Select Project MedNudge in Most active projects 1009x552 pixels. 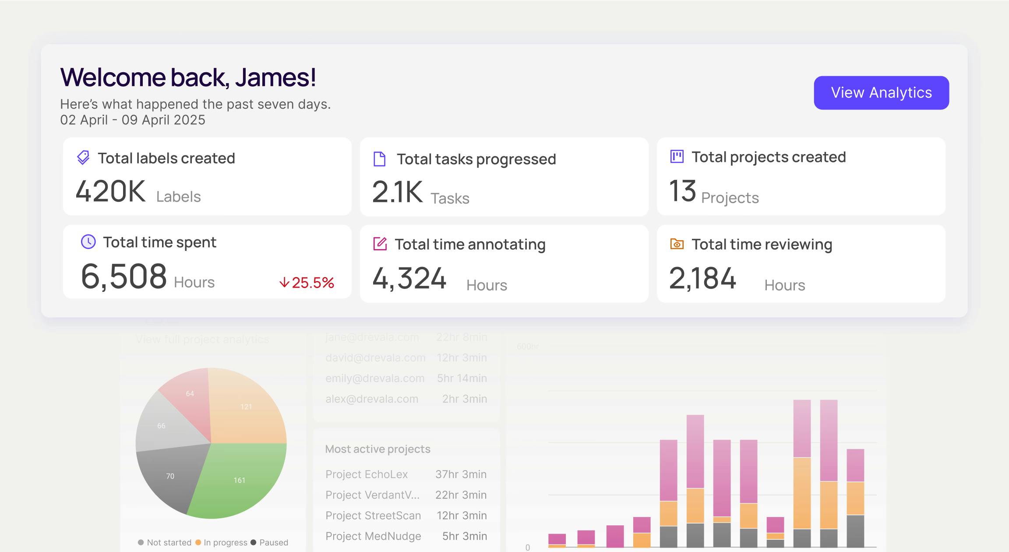pos(373,536)
